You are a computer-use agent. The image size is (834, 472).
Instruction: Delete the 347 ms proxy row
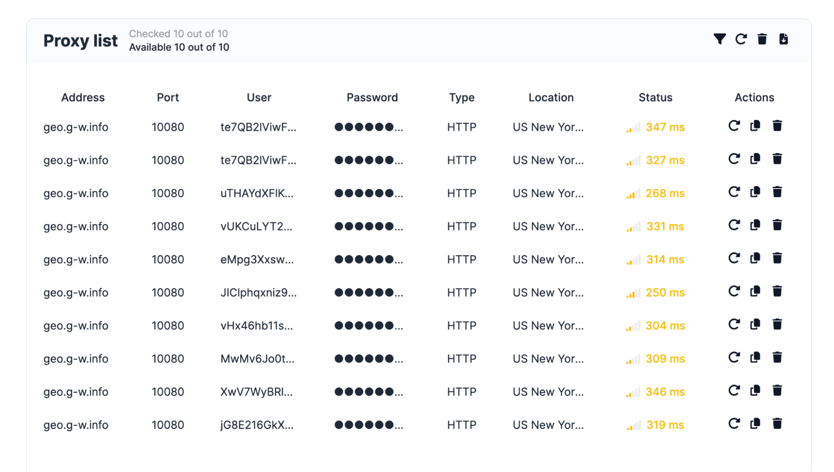point(777,126)
